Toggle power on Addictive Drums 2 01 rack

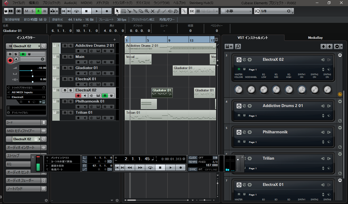click(x=239, y=106)
